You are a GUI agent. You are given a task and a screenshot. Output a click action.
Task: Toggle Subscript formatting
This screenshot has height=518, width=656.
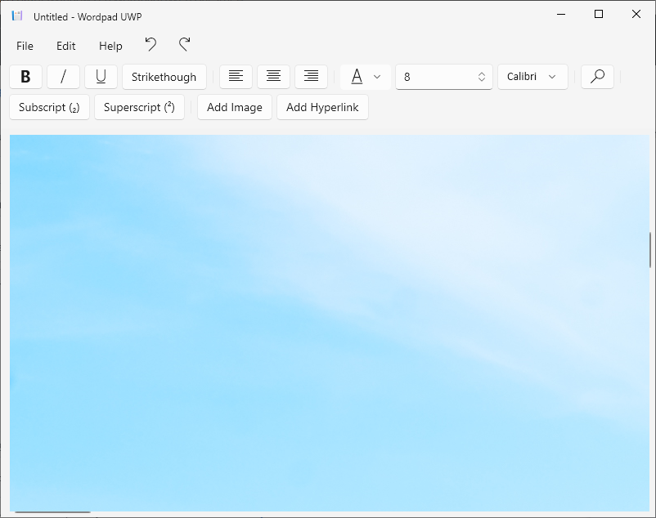[x=49, y=107]
